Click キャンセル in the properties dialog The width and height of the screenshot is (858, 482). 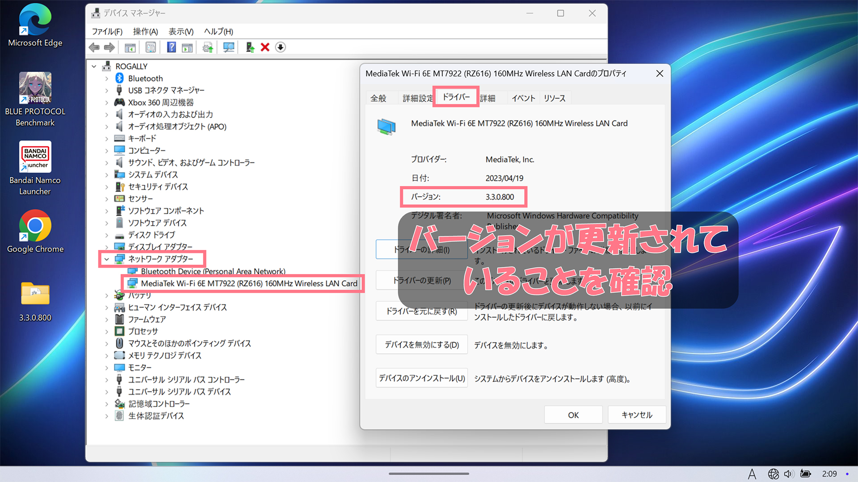click(637, 415)
